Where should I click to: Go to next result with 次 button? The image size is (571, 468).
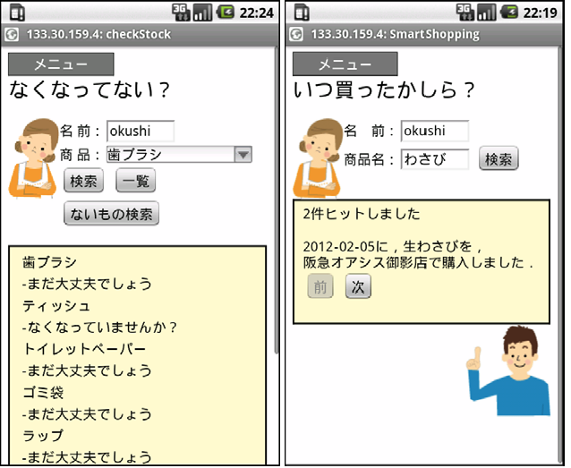pyautogui.click(x=358, y=286)
